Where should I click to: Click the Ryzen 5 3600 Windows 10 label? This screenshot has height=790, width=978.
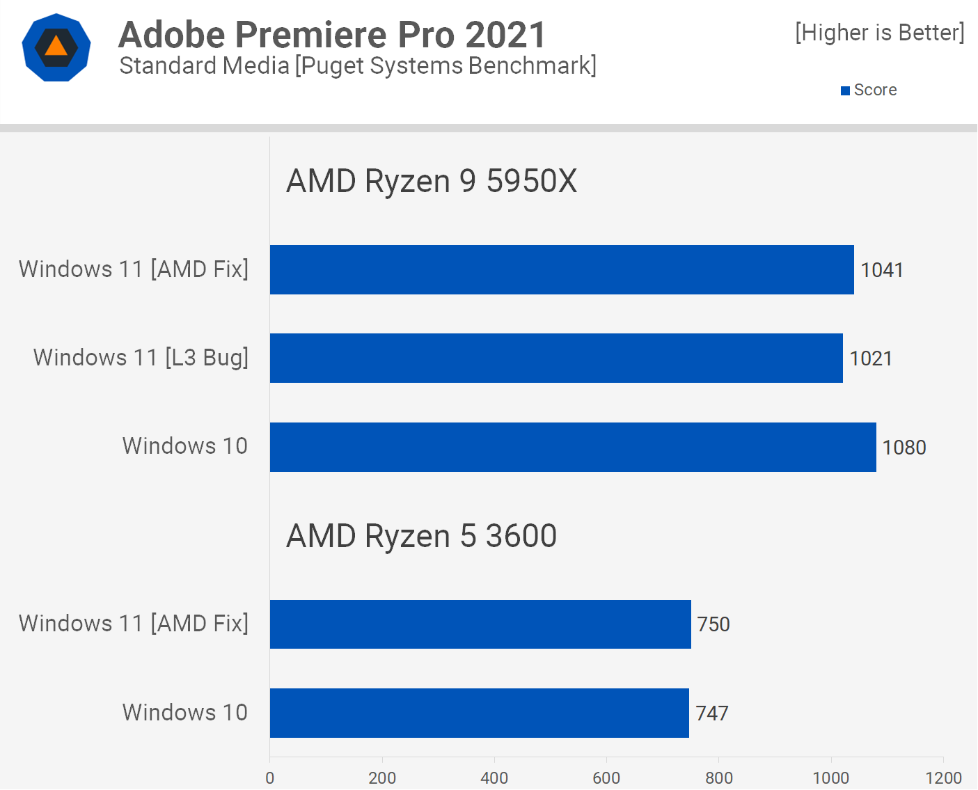(x=185, y=712)
